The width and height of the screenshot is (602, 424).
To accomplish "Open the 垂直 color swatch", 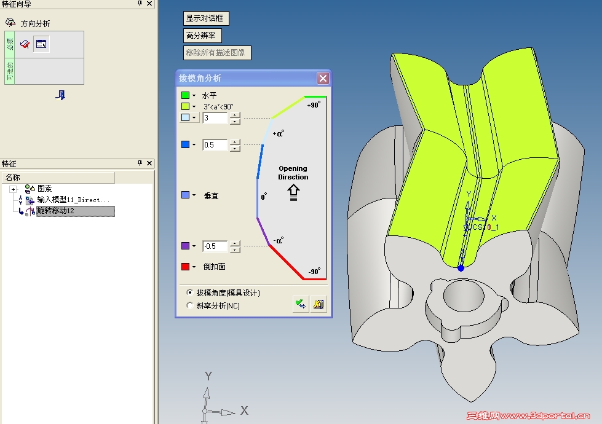I will point(186,195).
